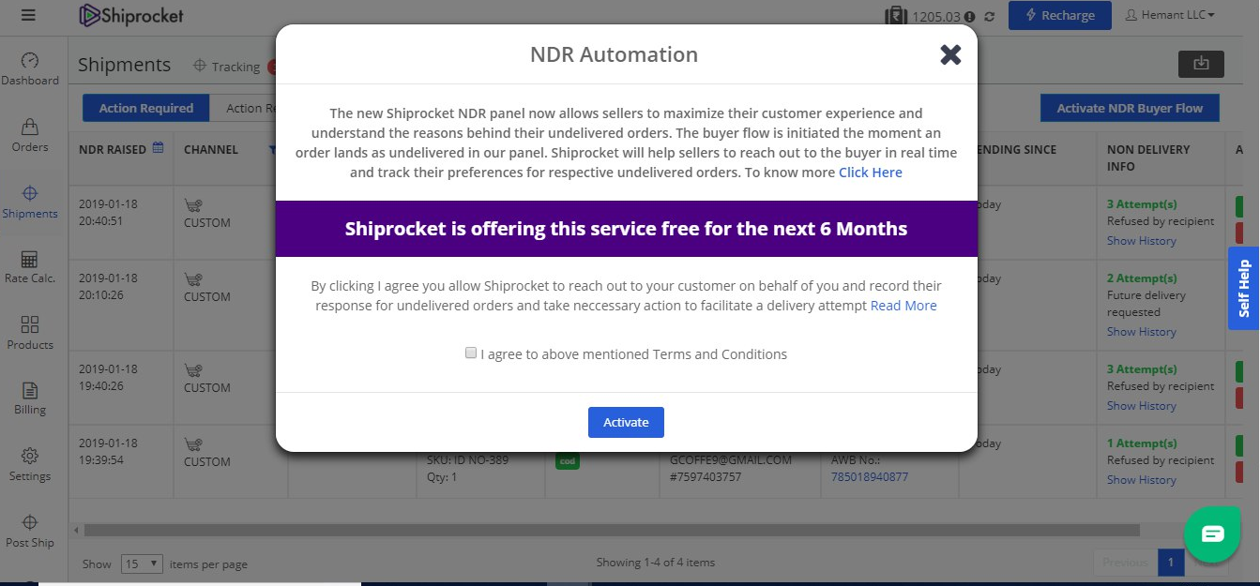Open the items per page dropdown
Screen dimensions: 1260x586
(x=142, y=563)
